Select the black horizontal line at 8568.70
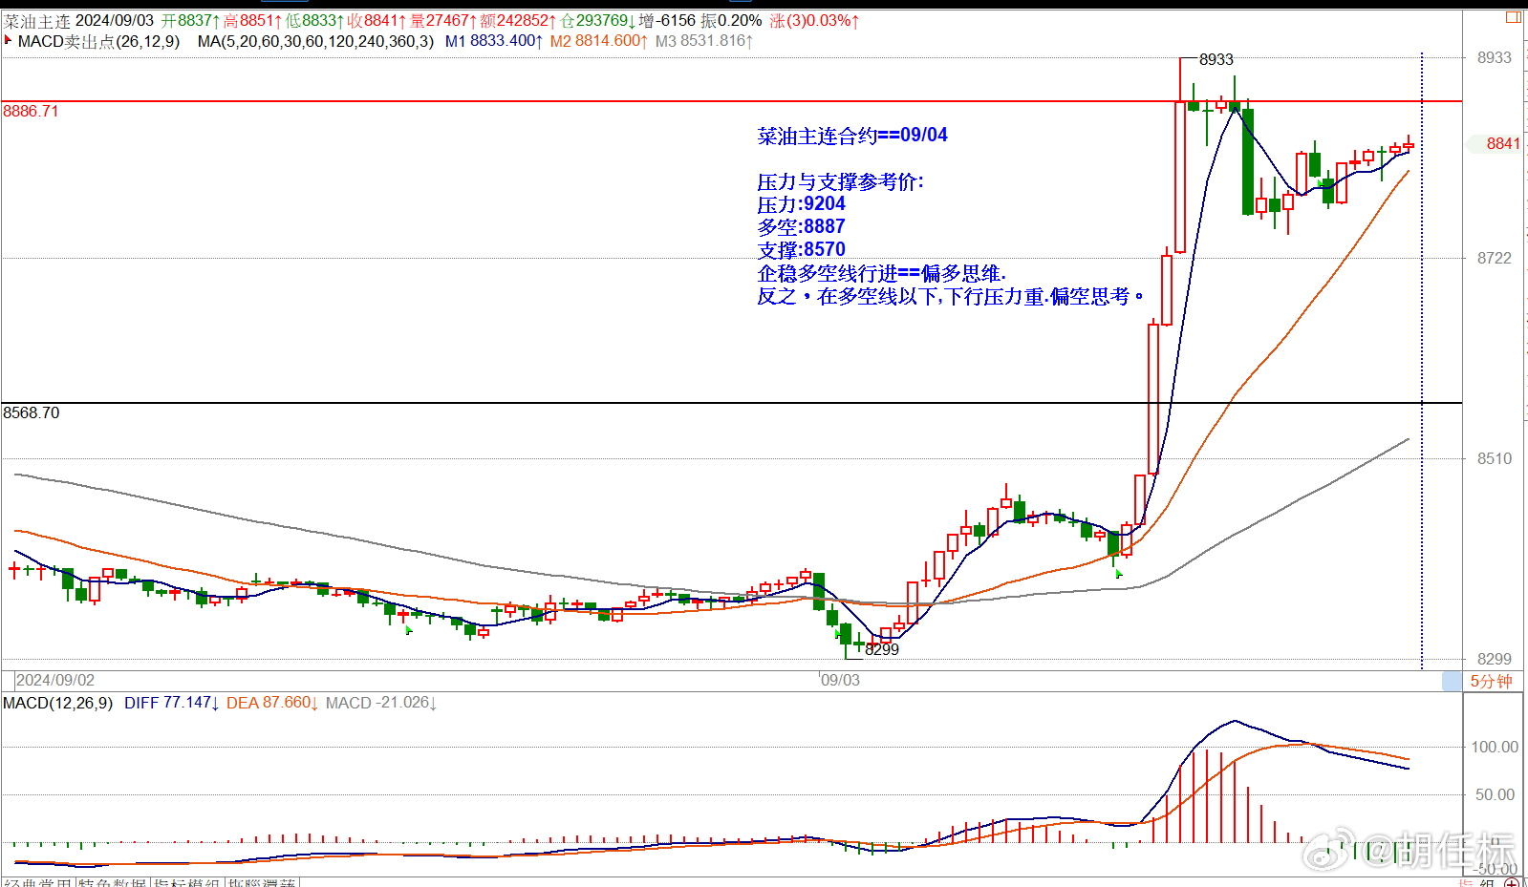The height and width of the screenshot is (887, 1528). (731, 402)
